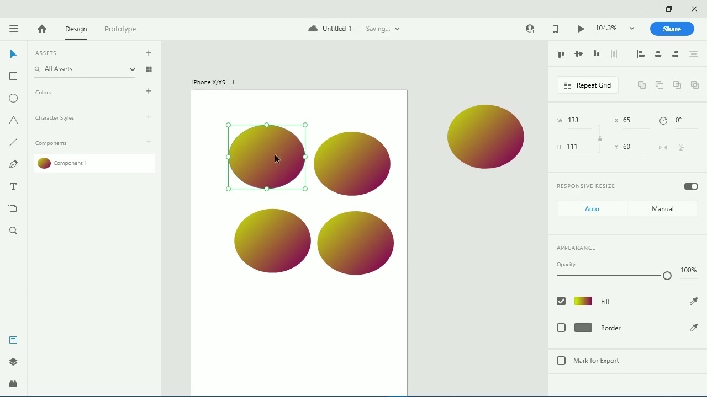Align selection to bottom edge
Viewport: 707px width, 397px height.
coord(597,54)
